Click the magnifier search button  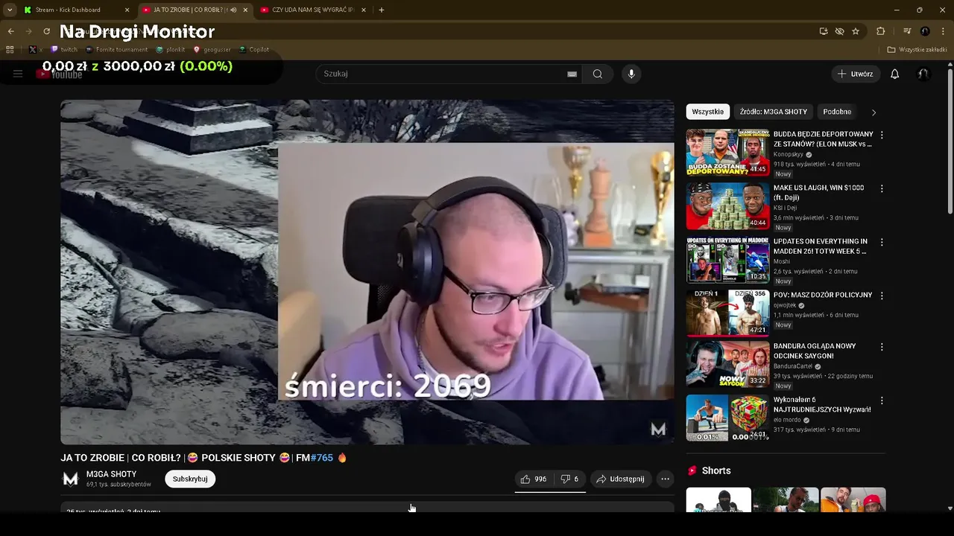point(598,74)
